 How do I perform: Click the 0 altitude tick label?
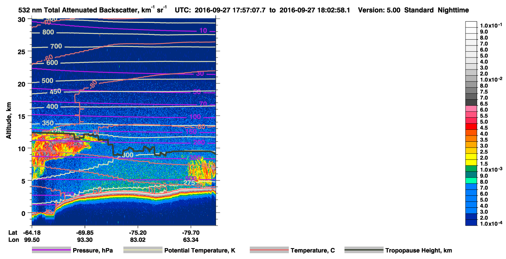pos(24,213)
